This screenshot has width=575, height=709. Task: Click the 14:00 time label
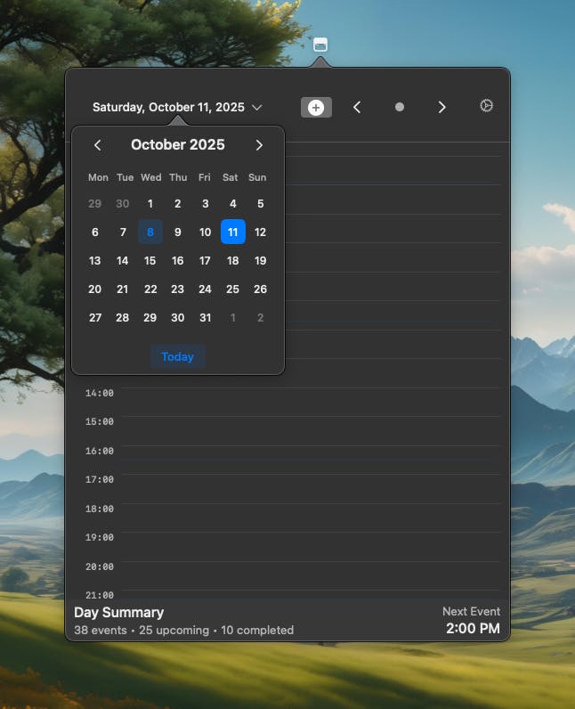tap(100, 393)
